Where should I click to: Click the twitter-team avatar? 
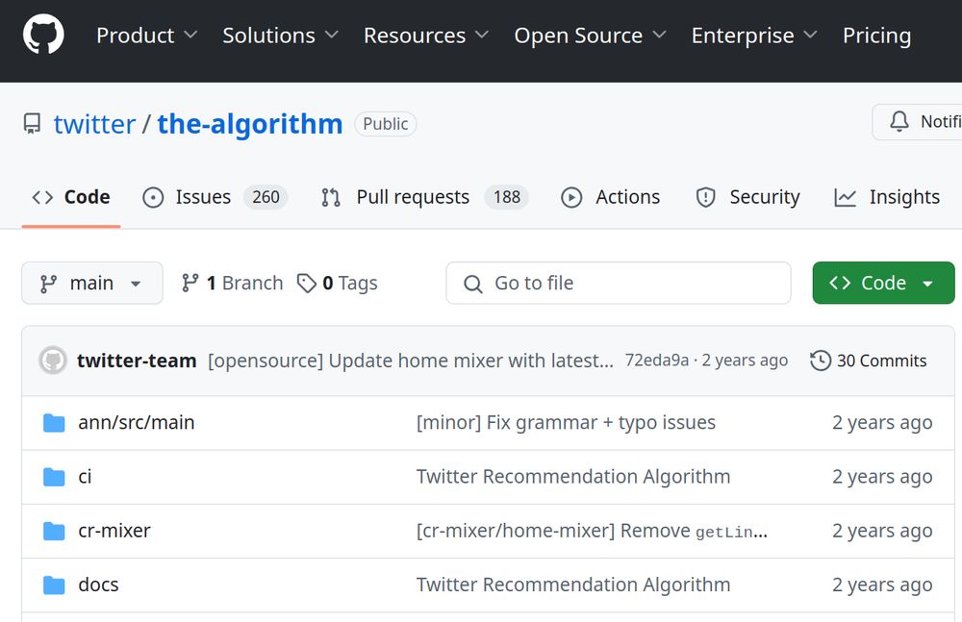(53, 361)
